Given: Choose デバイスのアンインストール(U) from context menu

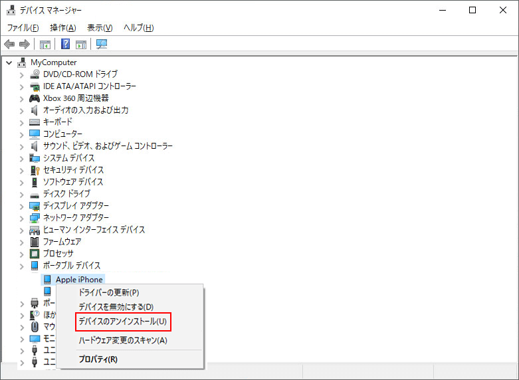Looking at the screenshot, I should [x=123, y=322].
